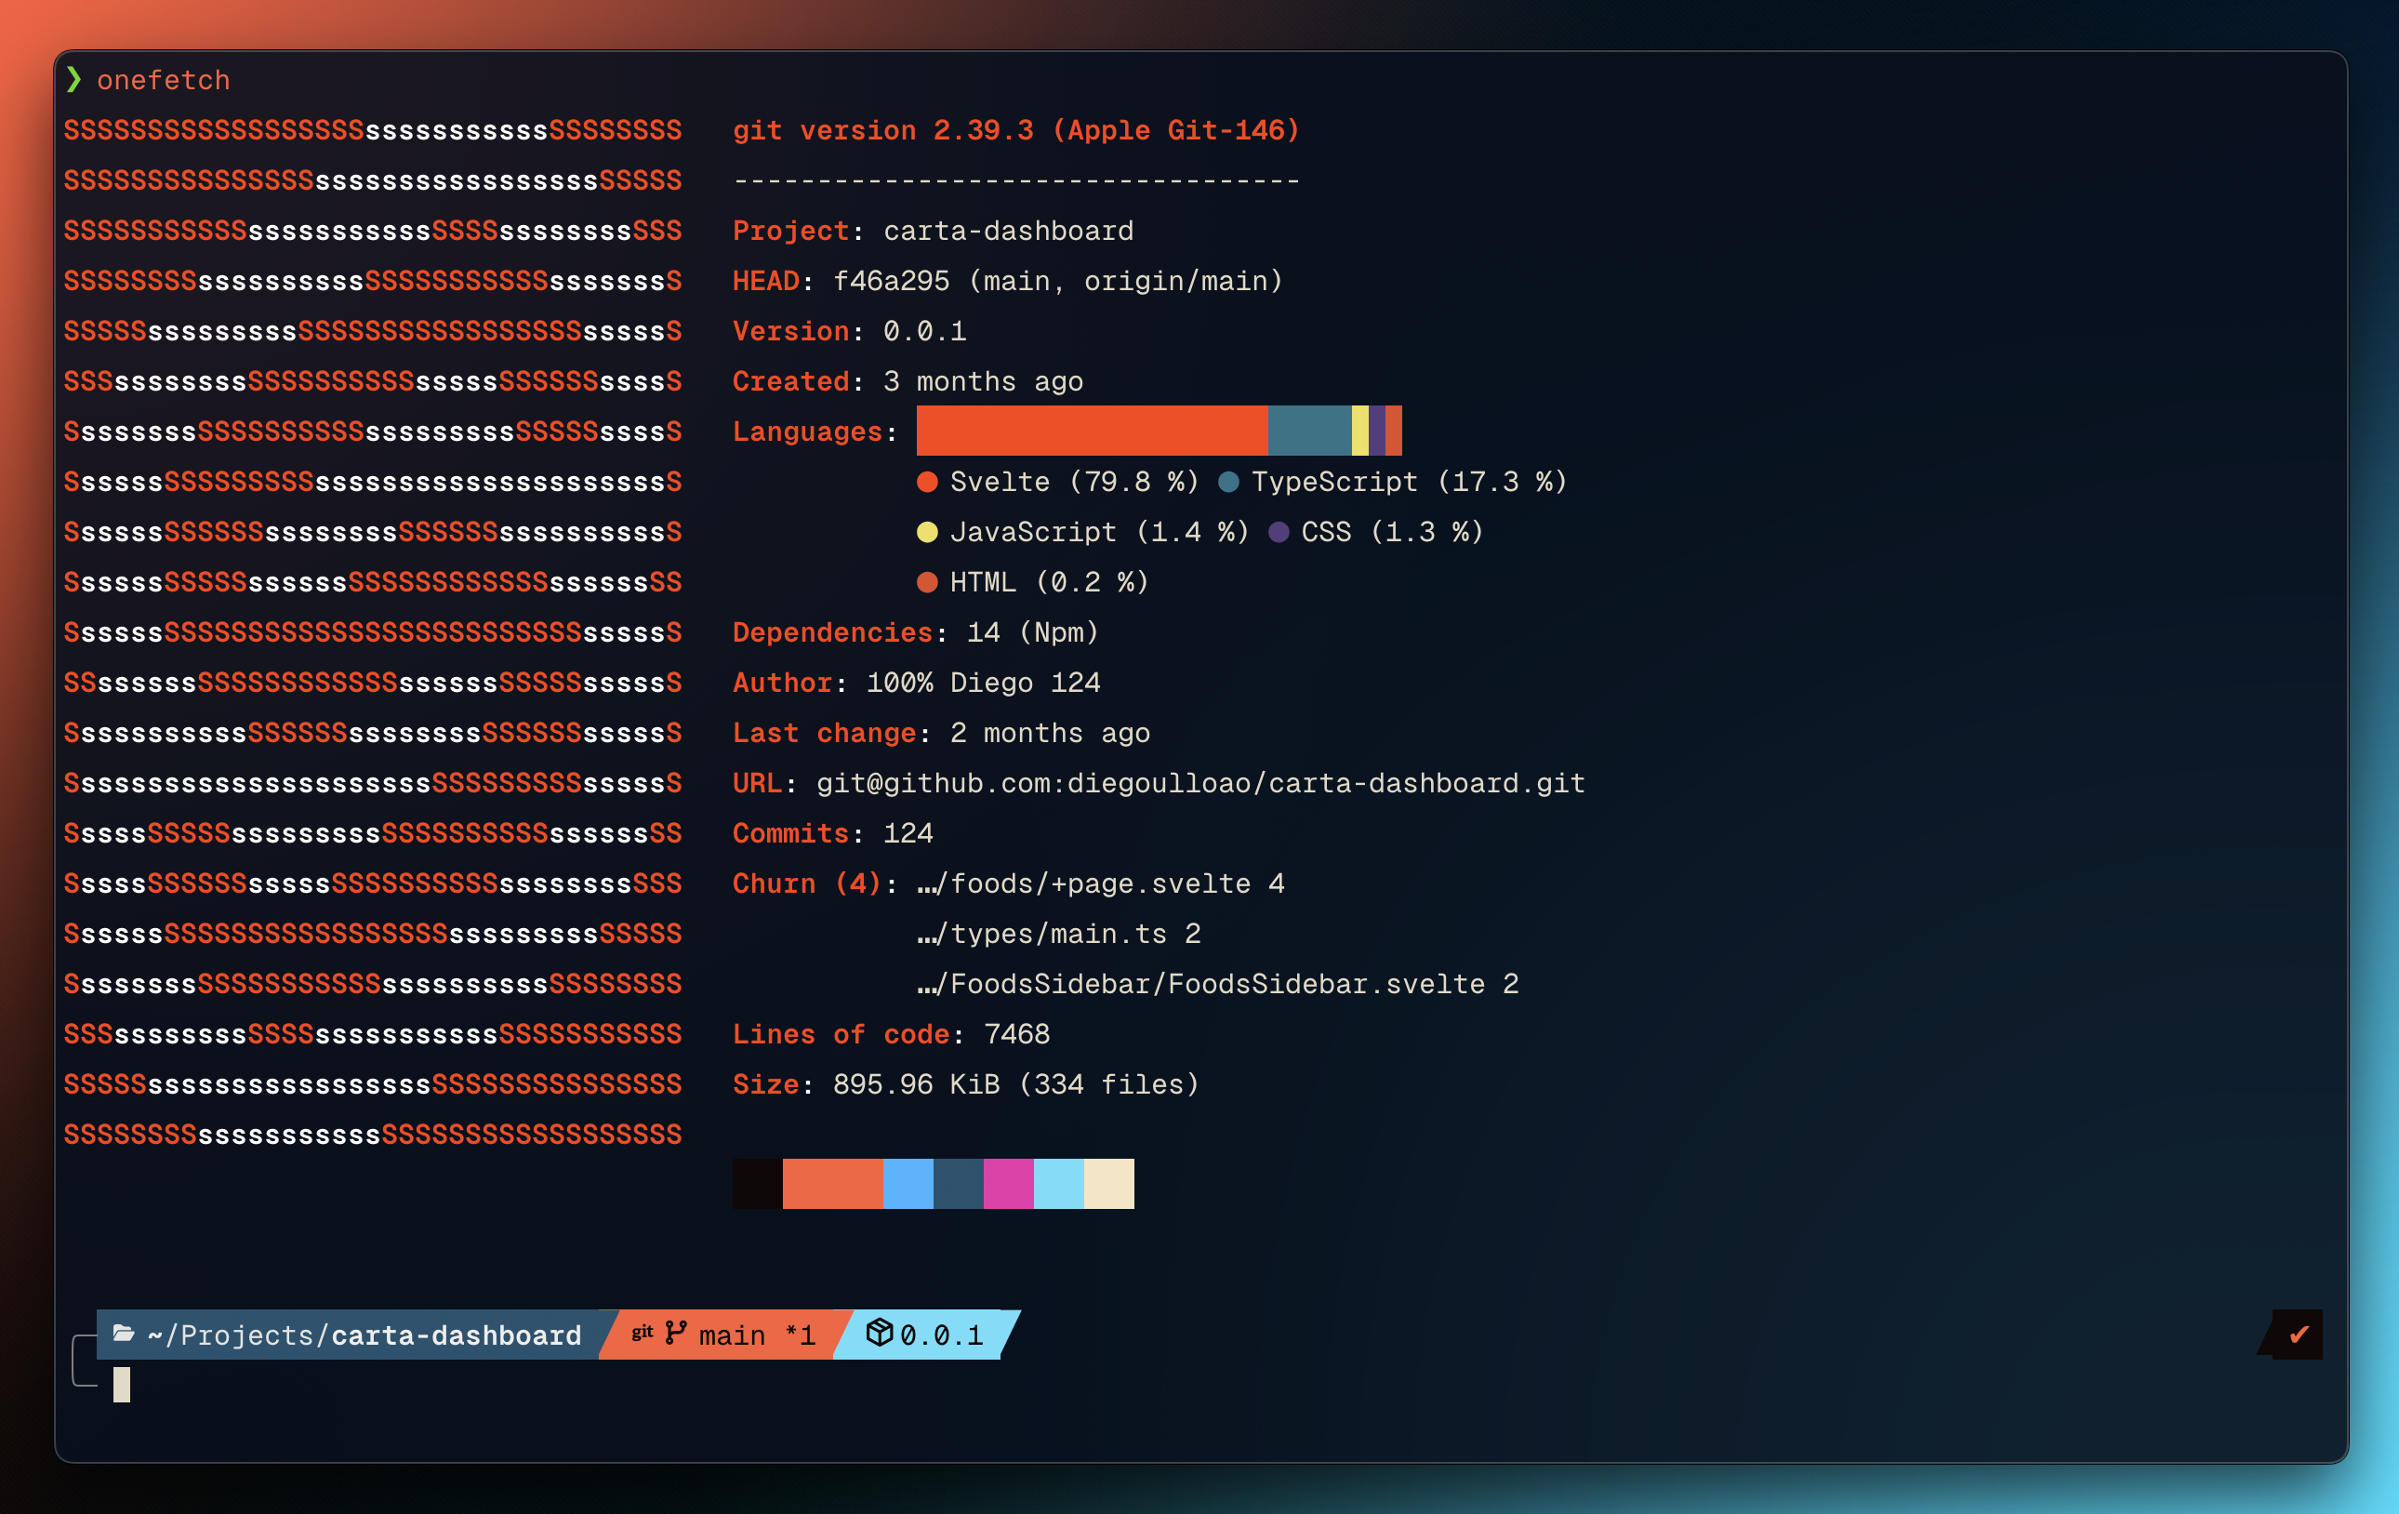Click the package box icon next to 0.0.1
2399x1514 pixels.
coord(879,1333)
